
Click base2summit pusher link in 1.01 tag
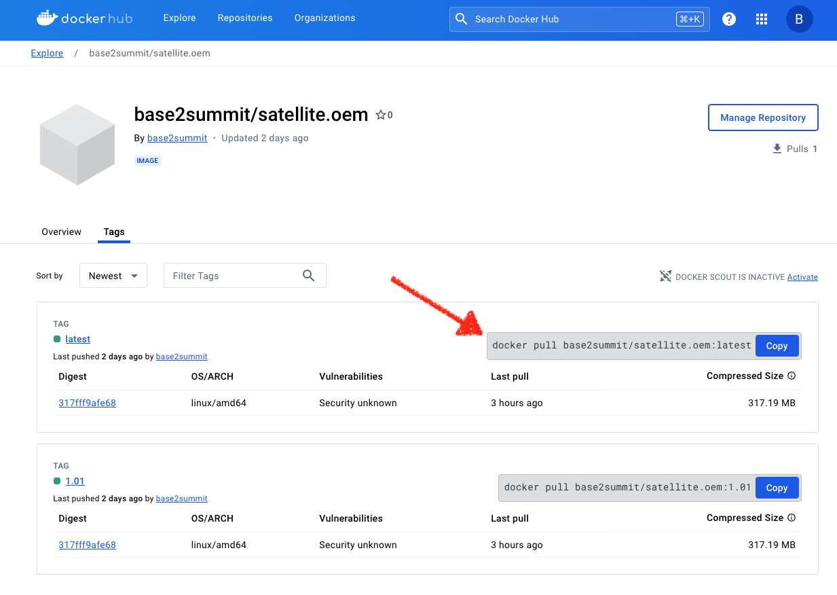pyautogui.click(x=182, y=499)
